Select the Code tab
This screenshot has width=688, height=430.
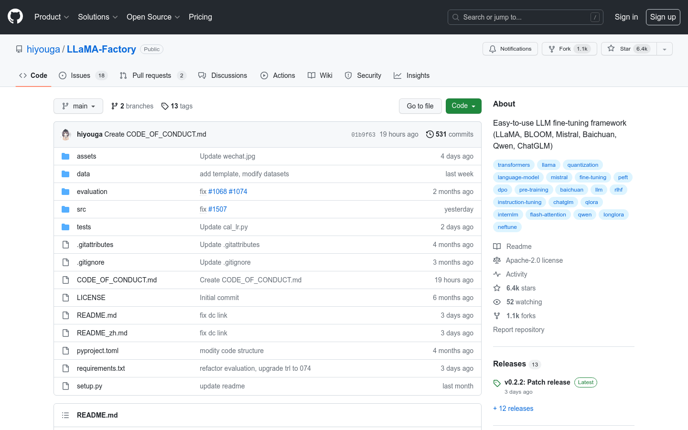pos(33,75)
